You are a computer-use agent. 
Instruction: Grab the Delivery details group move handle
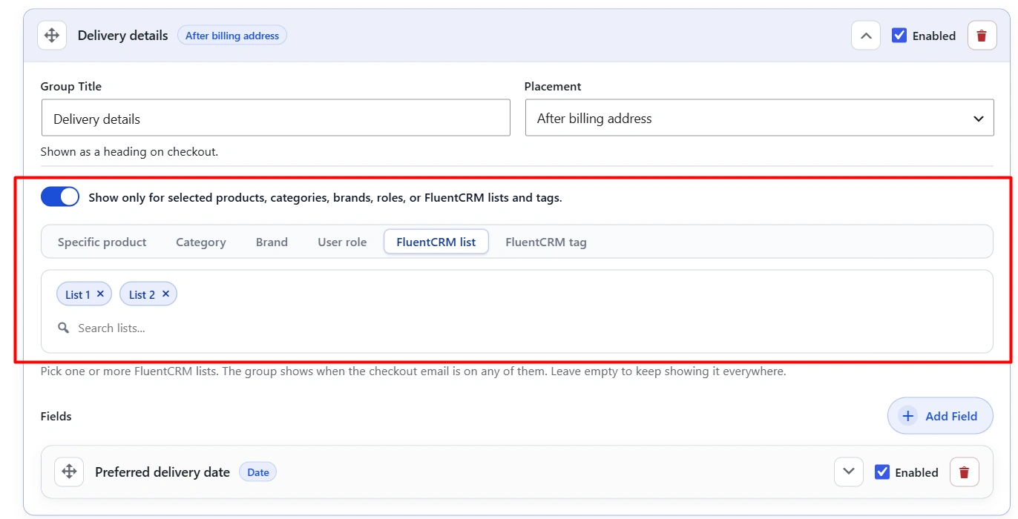(52, 36)
